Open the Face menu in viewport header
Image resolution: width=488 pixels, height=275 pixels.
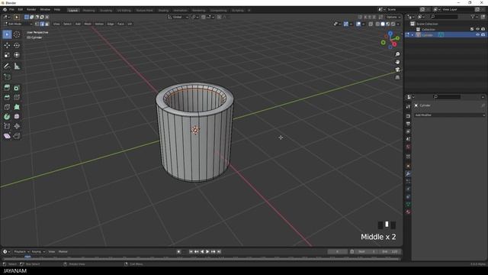[120, 24]
